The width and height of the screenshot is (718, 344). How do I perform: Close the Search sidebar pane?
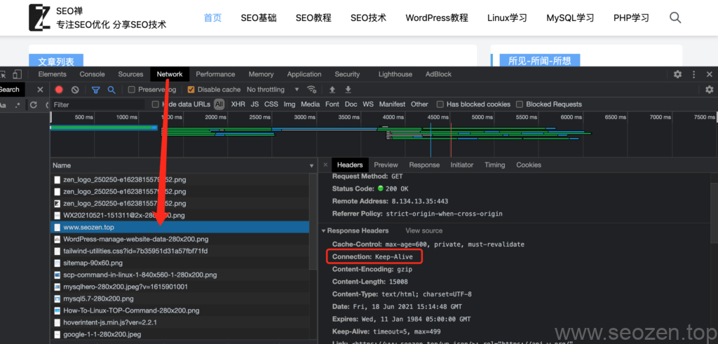coord(40,90)
